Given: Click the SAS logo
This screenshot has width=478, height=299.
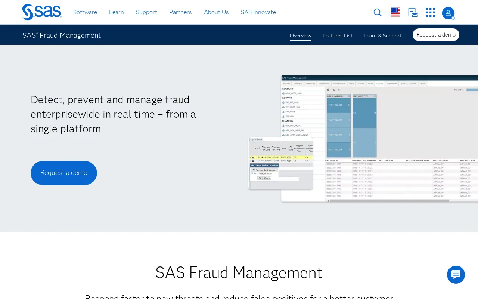Looking at the screenshot, I should [x=42, y=12].
